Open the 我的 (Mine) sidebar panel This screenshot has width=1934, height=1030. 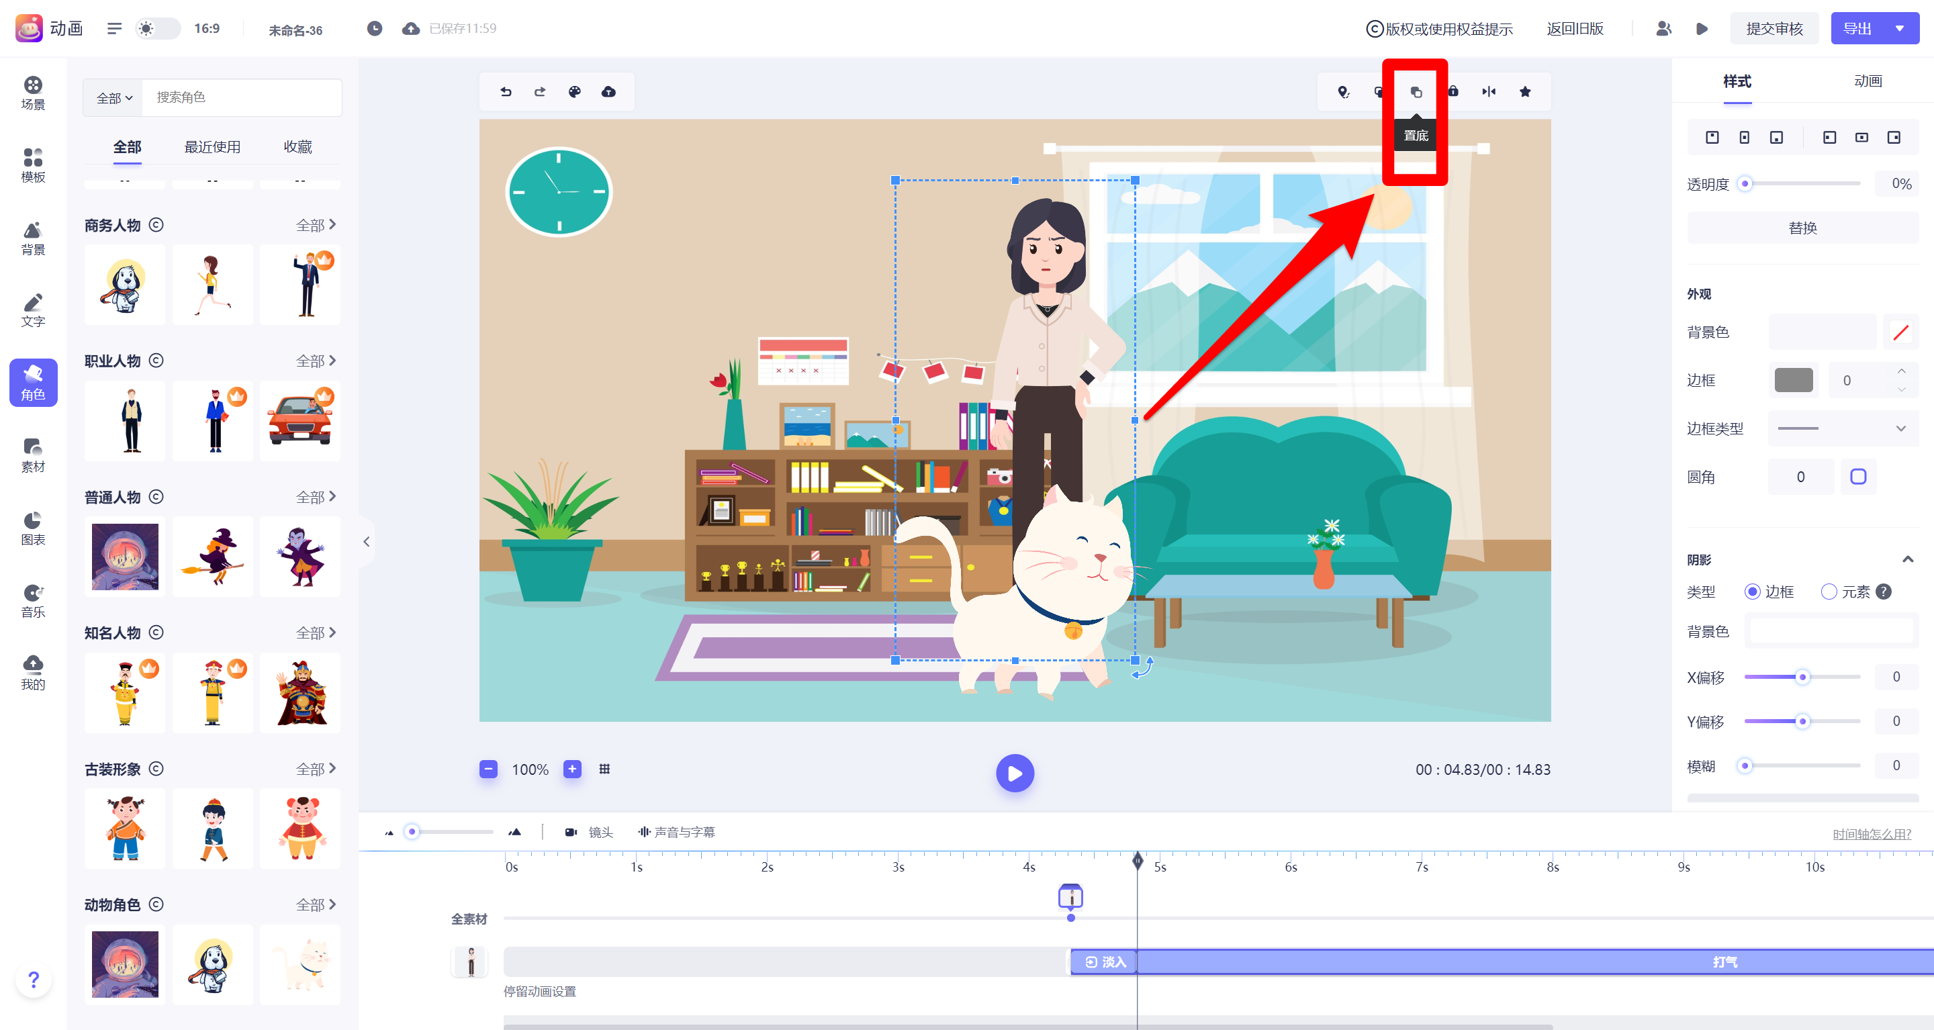33,673
